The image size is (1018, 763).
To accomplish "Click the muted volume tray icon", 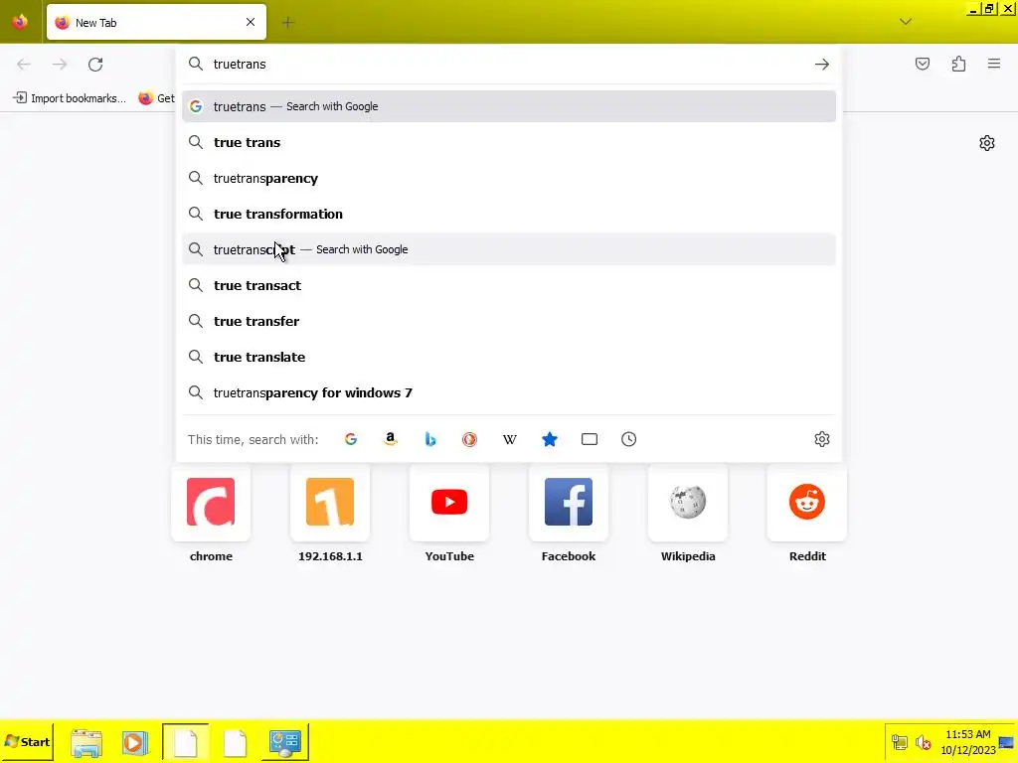I will 923,742.
